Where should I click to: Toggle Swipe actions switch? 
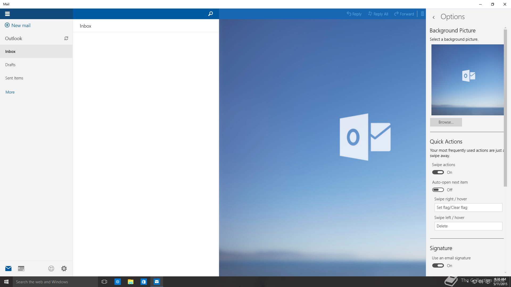[438, 172]
